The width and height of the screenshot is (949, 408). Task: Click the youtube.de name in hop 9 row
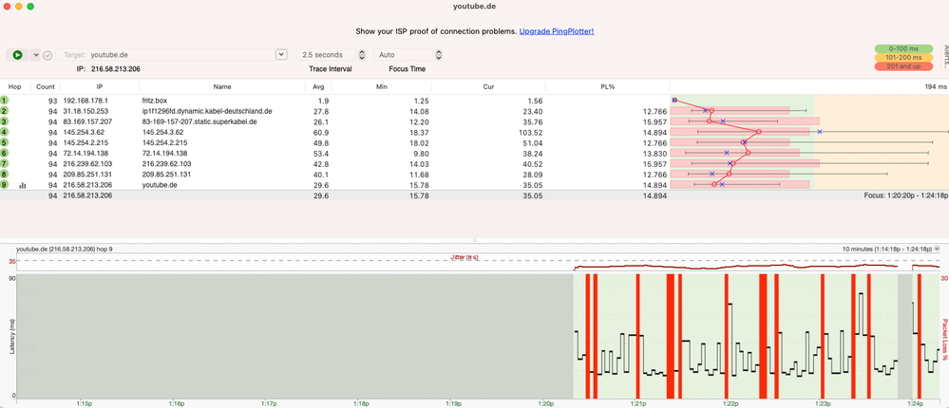(160, 185)
